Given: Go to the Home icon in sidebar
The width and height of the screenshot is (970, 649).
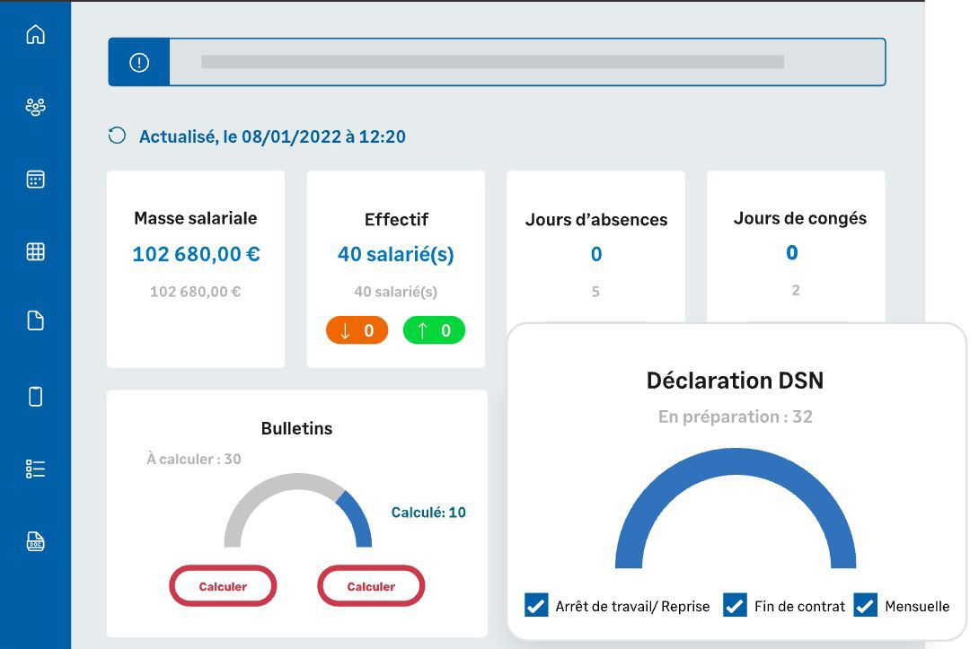Looking at the screenshot, I should [35, 35].
